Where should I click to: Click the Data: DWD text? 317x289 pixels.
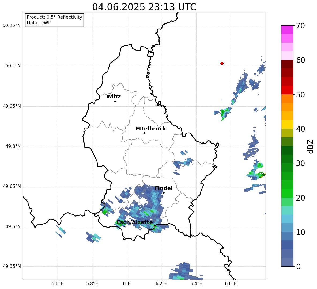click(x=39, y=23)
